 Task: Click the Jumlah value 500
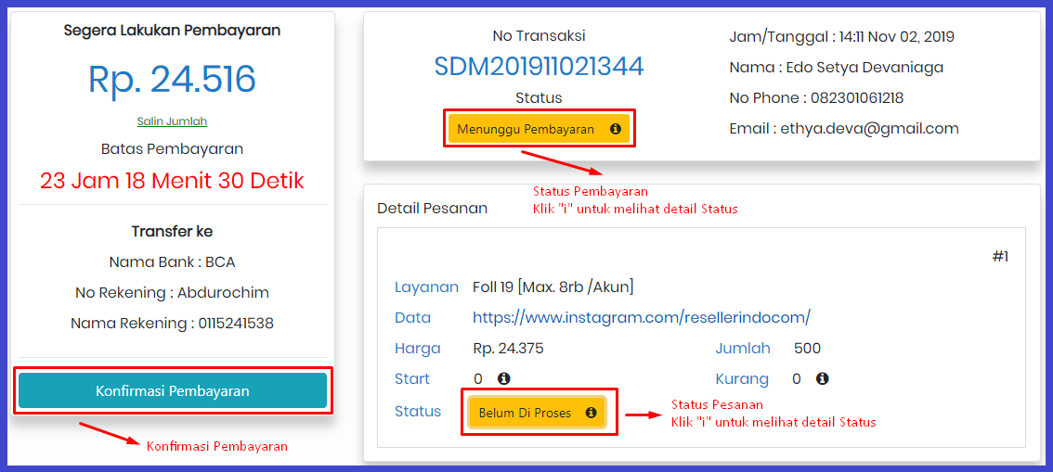(807, 349)
